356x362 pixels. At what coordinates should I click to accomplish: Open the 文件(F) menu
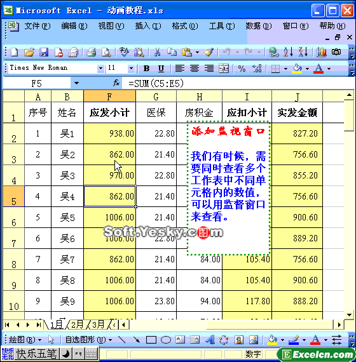pos(38,26)
